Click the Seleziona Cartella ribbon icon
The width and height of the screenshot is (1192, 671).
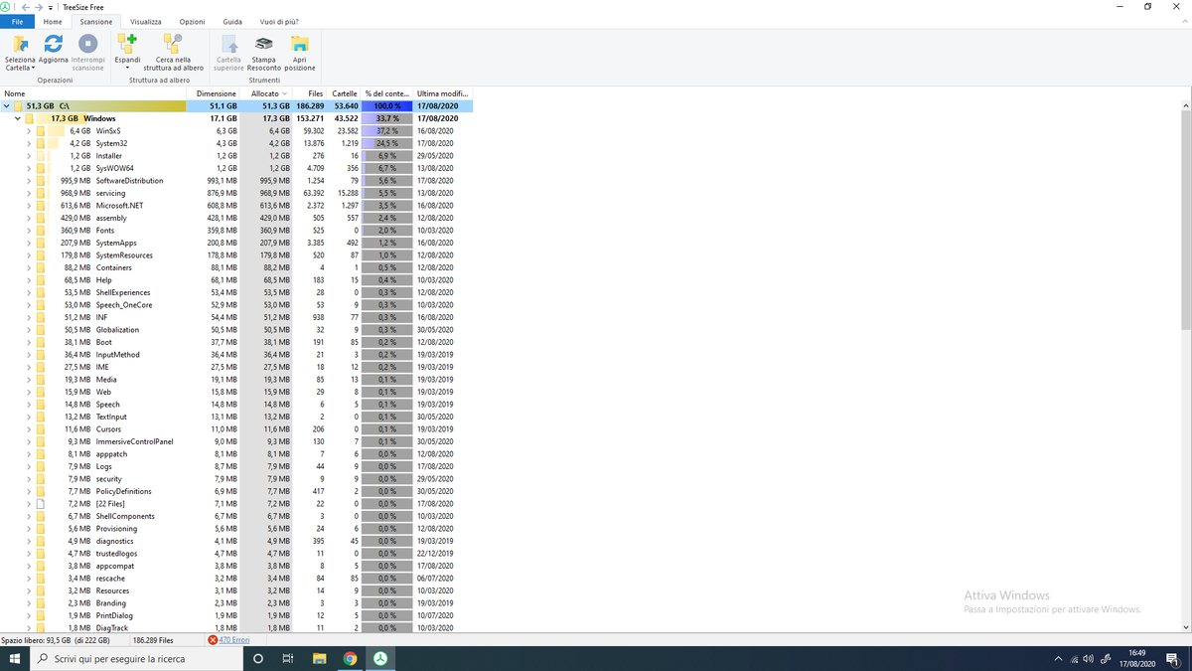tap(20, 44)
